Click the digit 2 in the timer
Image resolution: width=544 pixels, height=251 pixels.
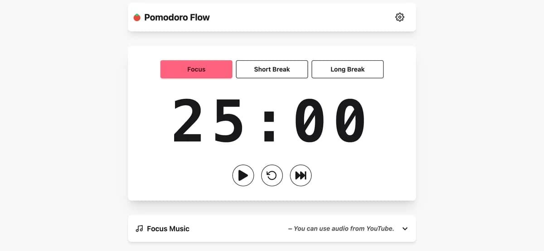point(189,120)
